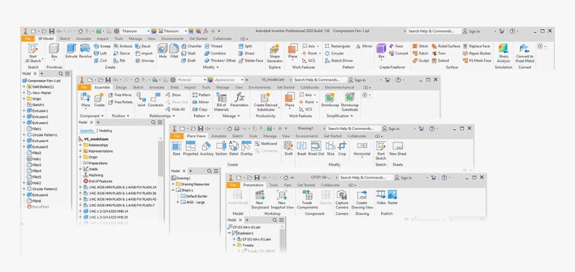Select the Joint tool in the assembly window
575x272 pixels.
tap(141, 100)
